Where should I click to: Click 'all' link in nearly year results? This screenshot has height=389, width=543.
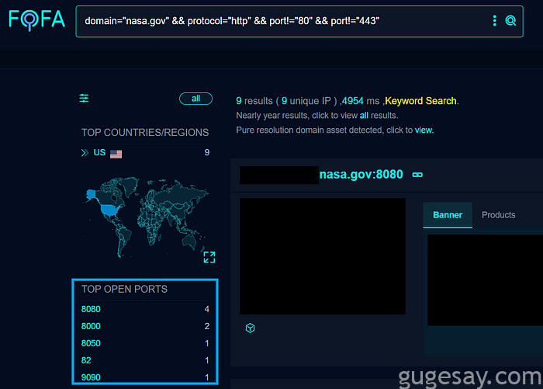(x=364, y=116)
